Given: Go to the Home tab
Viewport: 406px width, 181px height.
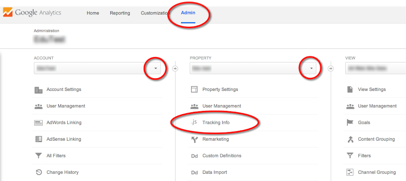Looking at the screenshot, I should (x=93, y=13).
